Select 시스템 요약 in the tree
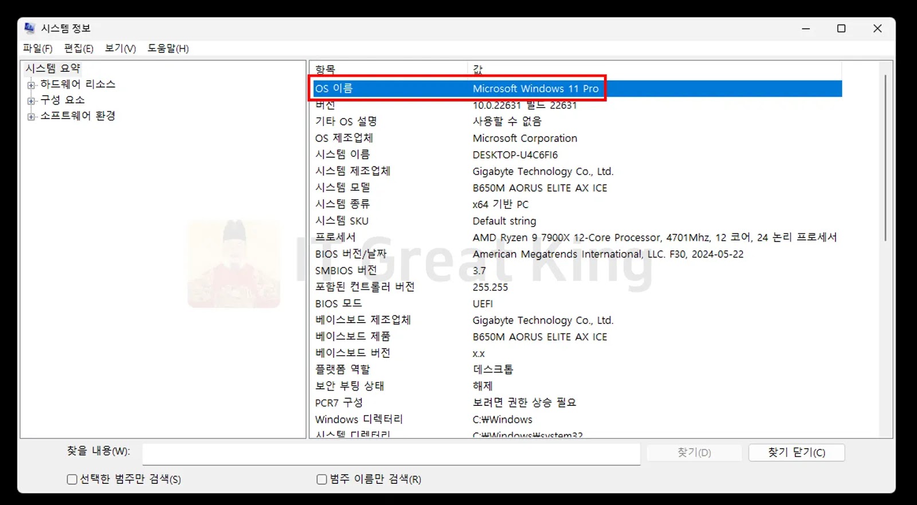 53,68
